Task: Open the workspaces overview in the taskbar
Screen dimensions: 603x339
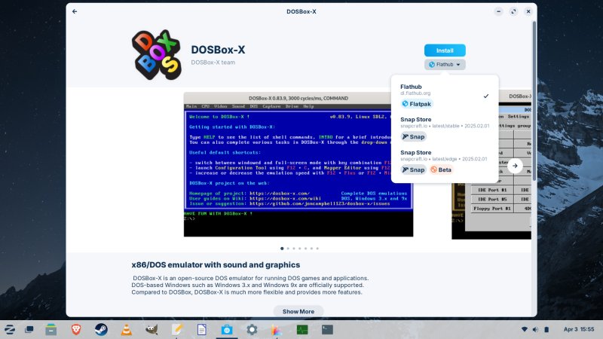Action: [29, 329]
